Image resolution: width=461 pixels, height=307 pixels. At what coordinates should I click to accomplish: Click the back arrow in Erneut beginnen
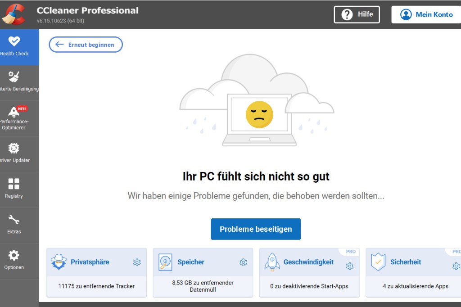(x=60, y=45)
